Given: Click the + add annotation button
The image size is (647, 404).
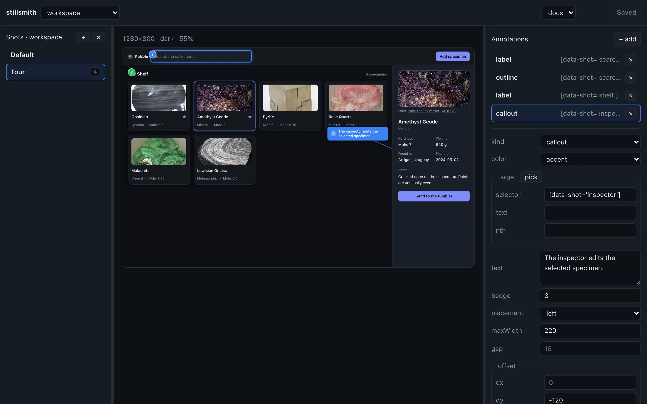Looking at the screenshot, I should coord(627,39).
